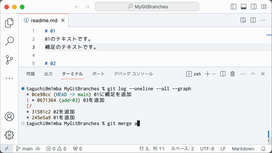The height and width of the screenshot is (153, 272).
Task: Split the editor to the right
Action: [x=253, y=20]
